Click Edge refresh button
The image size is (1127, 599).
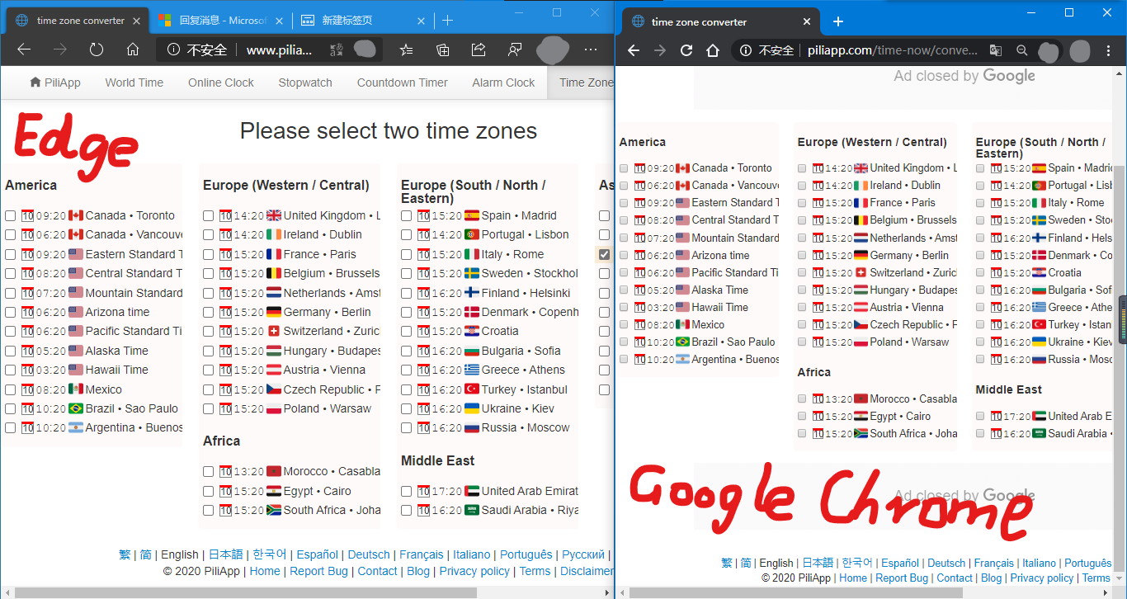[97, 50]
